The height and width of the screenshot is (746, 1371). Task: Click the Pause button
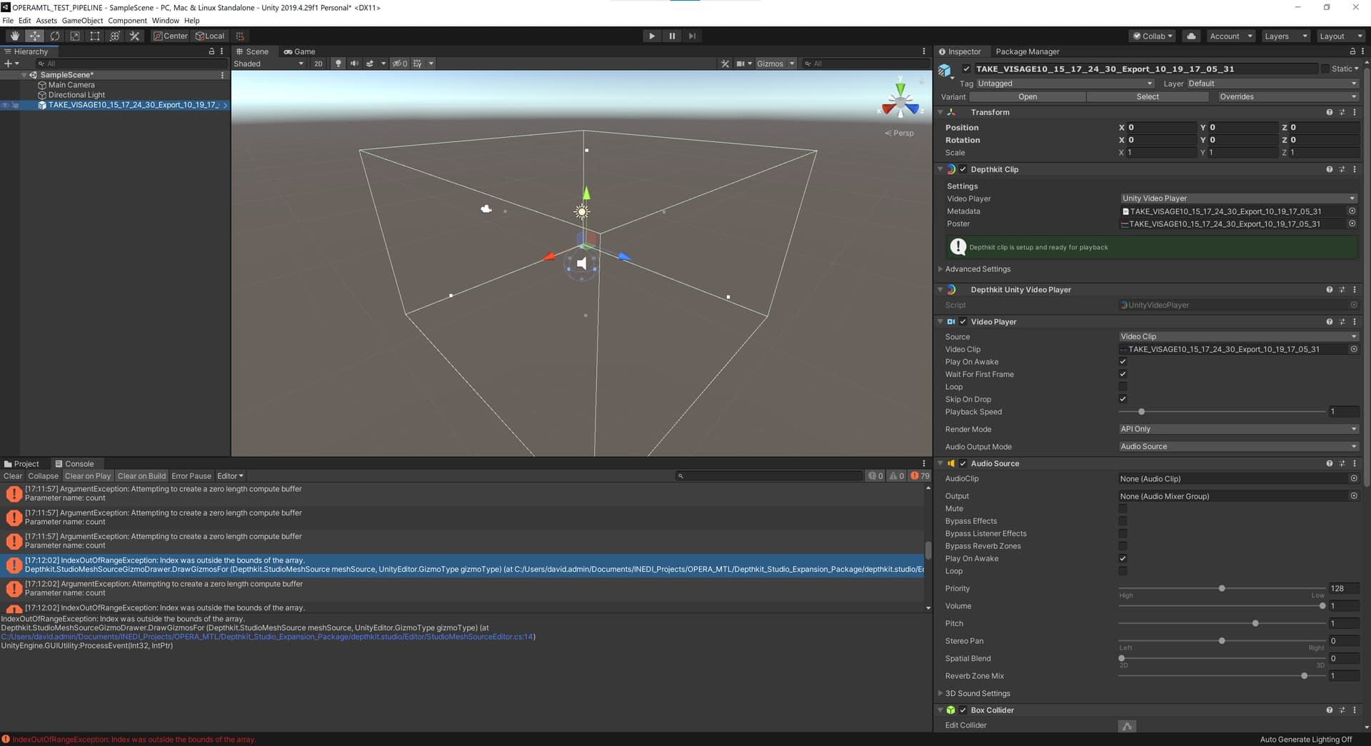click(x=671, y=36)
